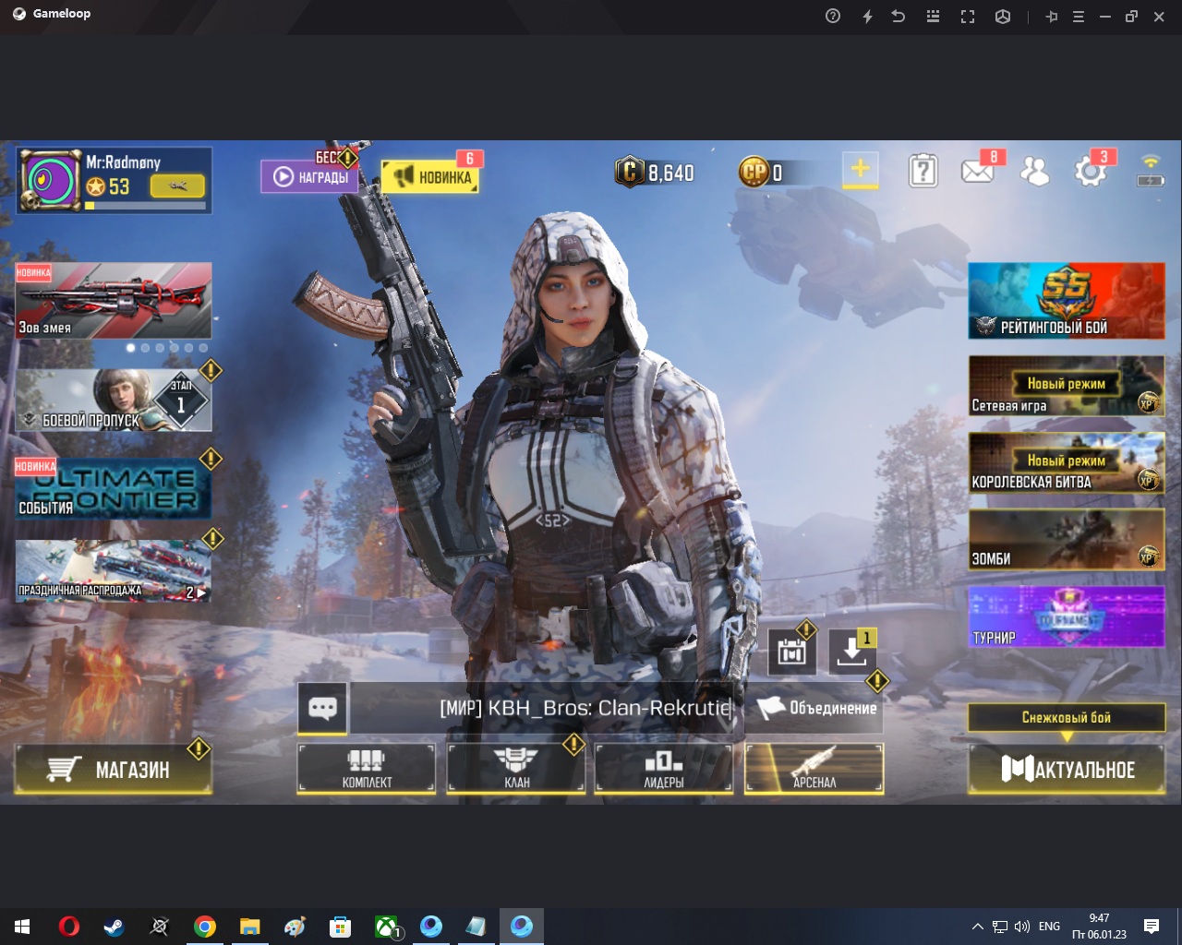Click the volume speaker tray icon
Viewport: 1182px width, 945px height.
(x=1022, y=927)
